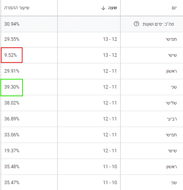Select the red-highlighted 9.52% cell
The image size is (183, 190).
(x=12, y=55)
